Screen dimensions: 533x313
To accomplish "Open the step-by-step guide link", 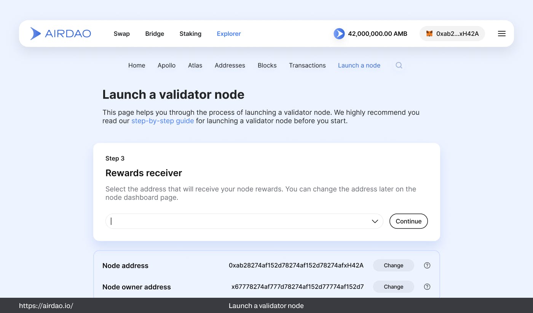I will pos(163,121).
